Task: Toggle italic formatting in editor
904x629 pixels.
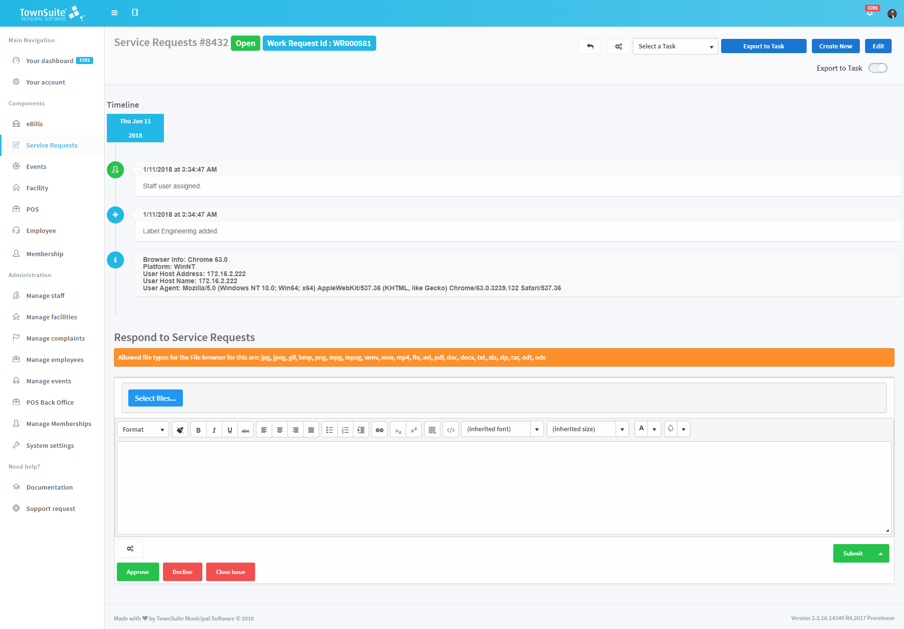Action: 214,430
